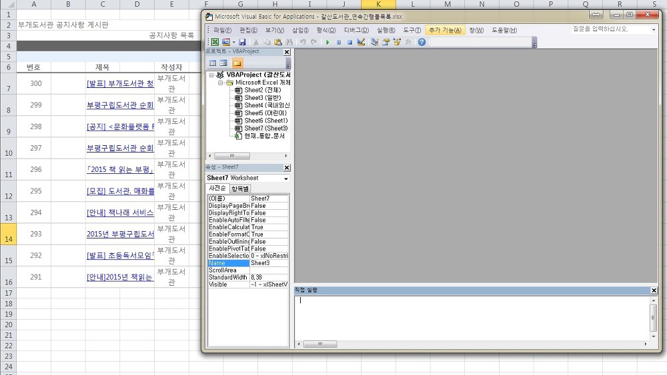Open the [발표] 부개도서관 link in row 300
This screenshot has height=375, width=667.
pyautogui.click(x=120, y=84)
